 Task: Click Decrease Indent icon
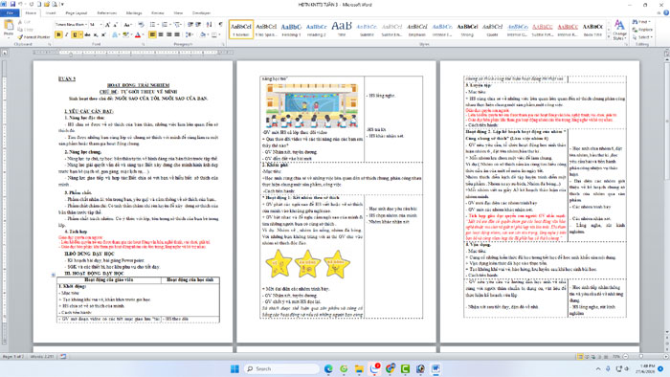(x=190, y=24)
